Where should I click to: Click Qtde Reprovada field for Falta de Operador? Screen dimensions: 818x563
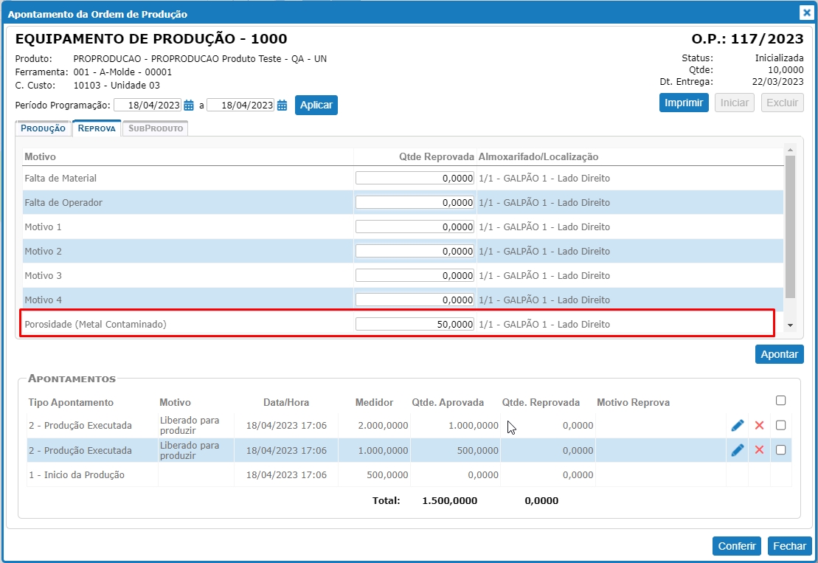point(415,202)
